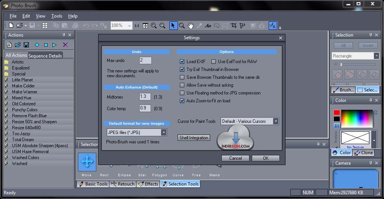Play the action with triangle icon
Viewport: 384px width, 199px height.
click(x=54, y=45)
